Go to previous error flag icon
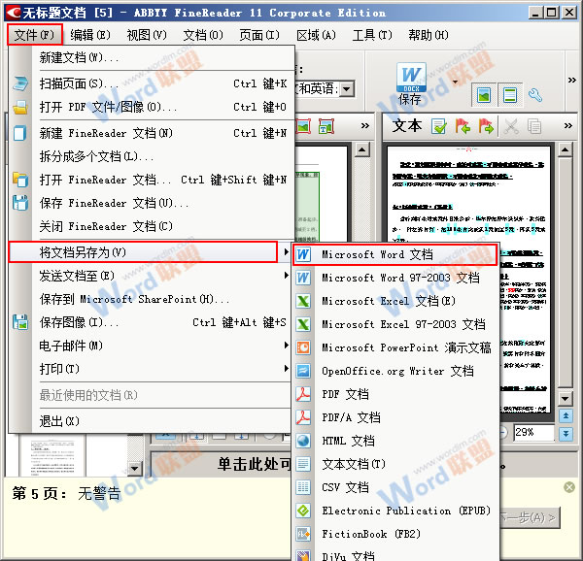 click(x=463, y=126)
